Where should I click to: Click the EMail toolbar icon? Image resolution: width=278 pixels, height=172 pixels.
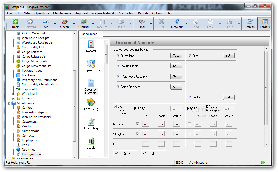pyautogui.click(x=211, y=22)
